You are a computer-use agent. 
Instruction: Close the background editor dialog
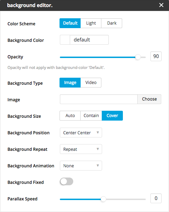pos(161,5)
